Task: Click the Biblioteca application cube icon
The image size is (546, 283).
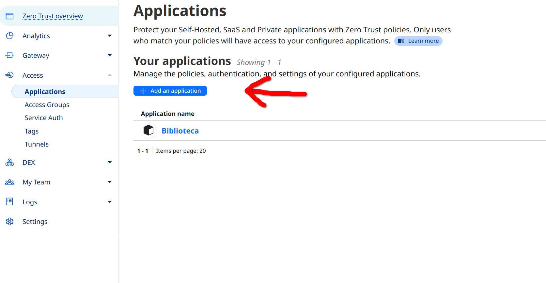Action: (148, 130)
